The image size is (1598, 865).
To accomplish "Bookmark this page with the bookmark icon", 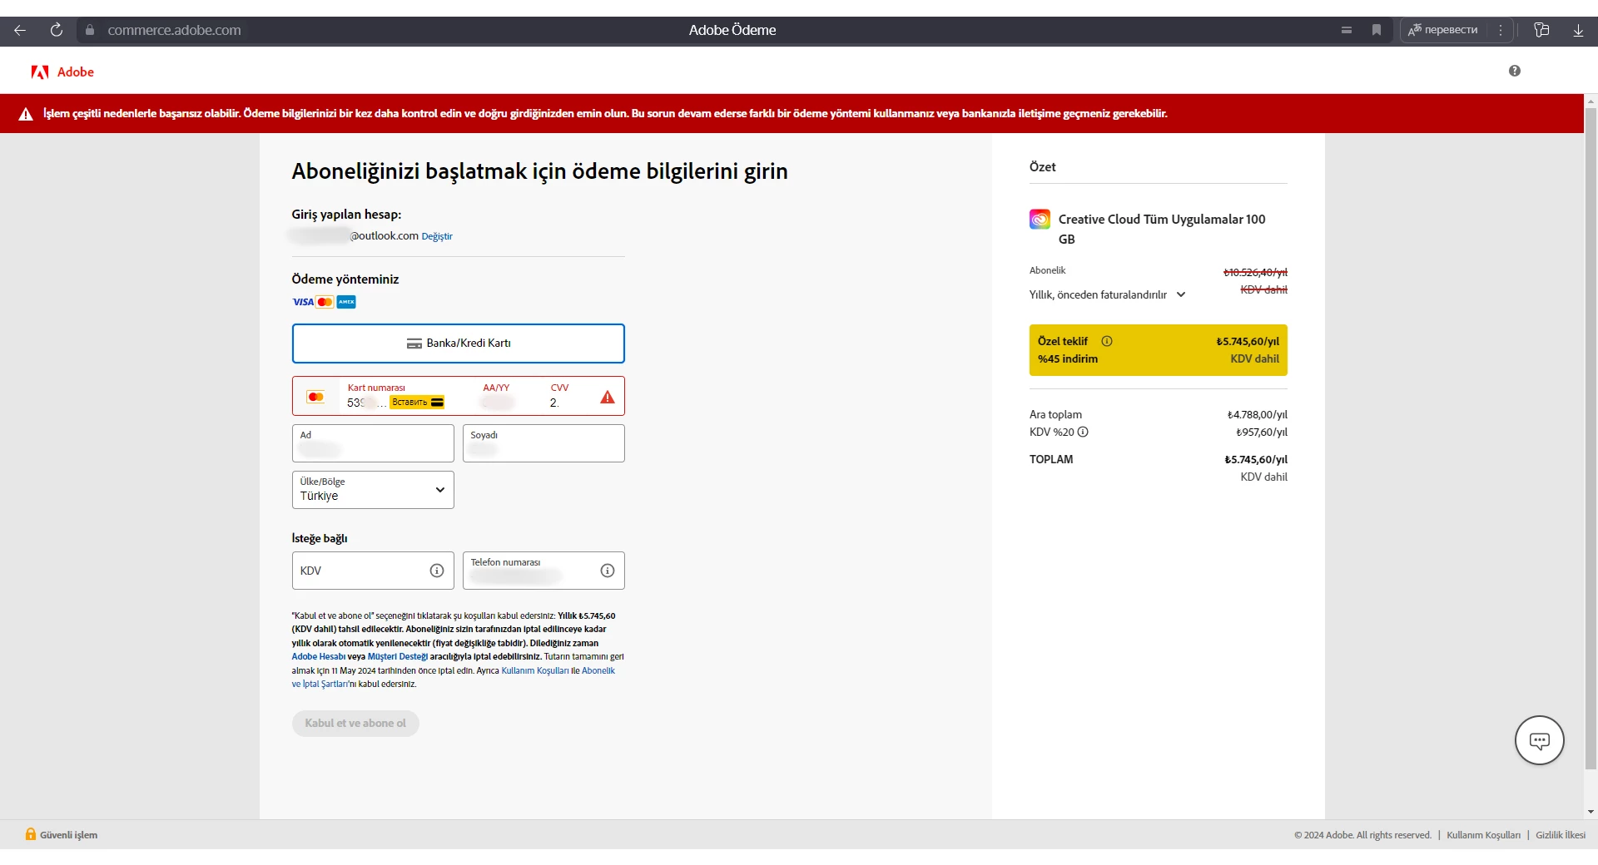I will pos(1377,30).
